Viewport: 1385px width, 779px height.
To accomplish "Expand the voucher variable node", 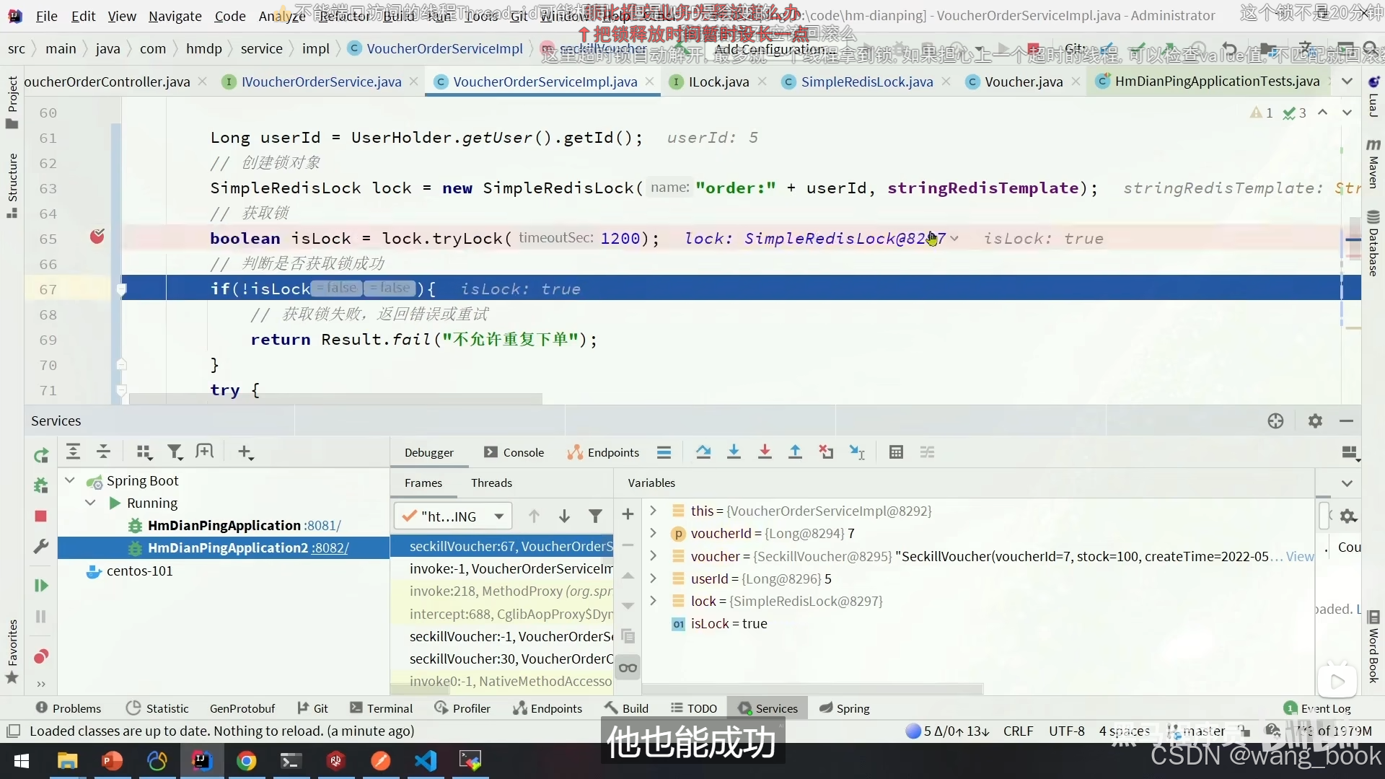I will [653, 556].
